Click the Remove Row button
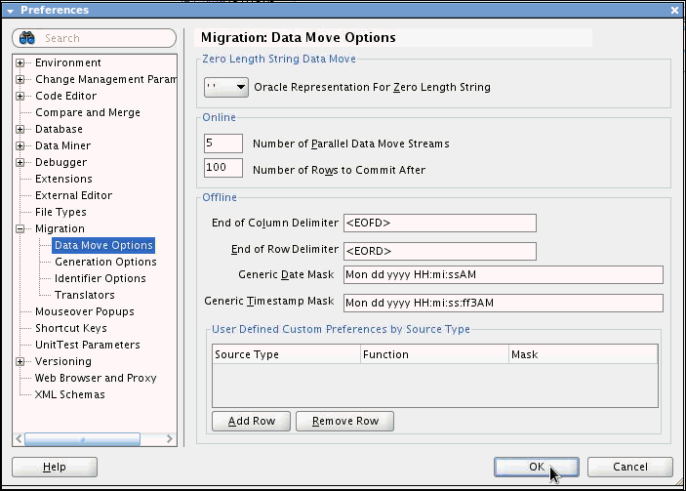This screenshot has width=686, height=491. pos(344,422)
